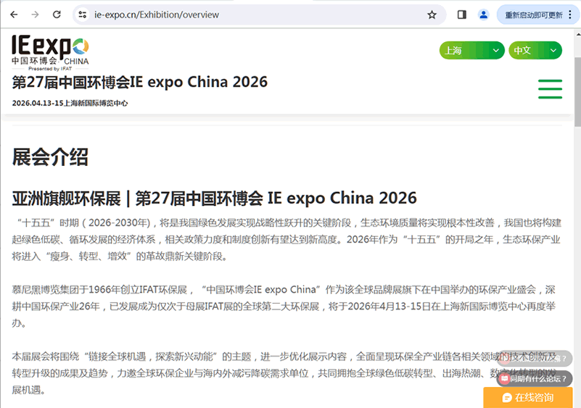Open the Chrome three-dot menu
Image resolution: width=581 pixels, height=408 pixels.
pyautogui.click(x=570, y=14)
